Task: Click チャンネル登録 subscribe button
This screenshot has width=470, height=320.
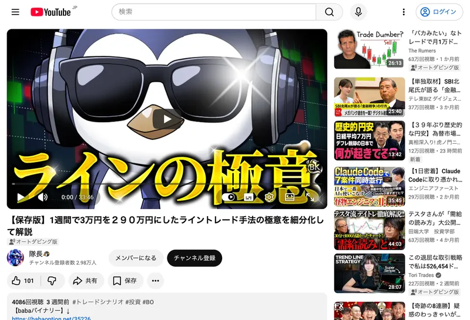Action: click(x=194, y=258)
